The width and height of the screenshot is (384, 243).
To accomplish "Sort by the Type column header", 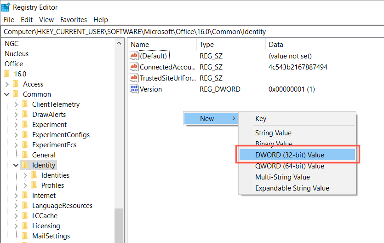I will [x=231, y=45].
